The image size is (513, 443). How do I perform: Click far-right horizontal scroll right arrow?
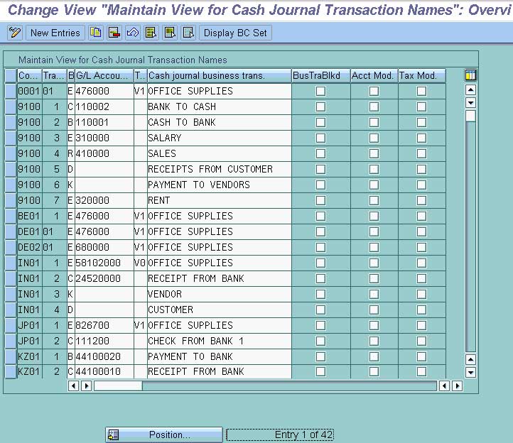coord(457,385)
